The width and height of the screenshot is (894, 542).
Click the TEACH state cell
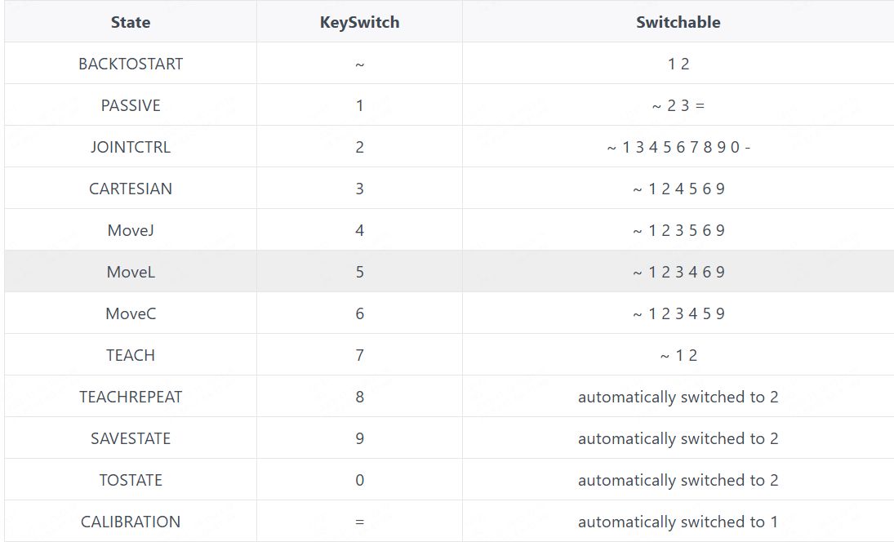[x=131, y=354]
